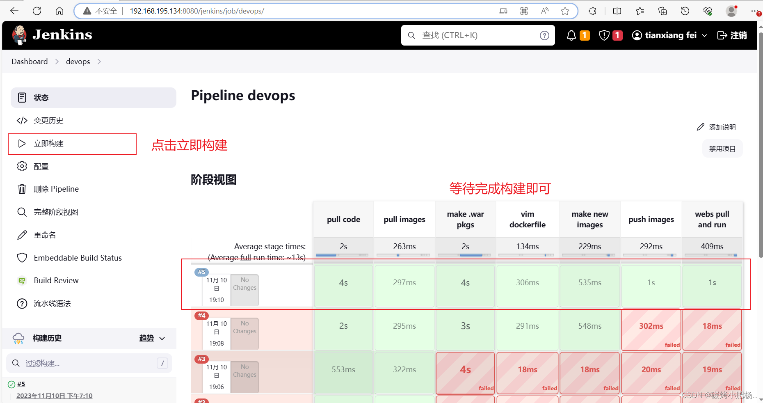Click #4 build badge in stage view

(x=201, y=315)
